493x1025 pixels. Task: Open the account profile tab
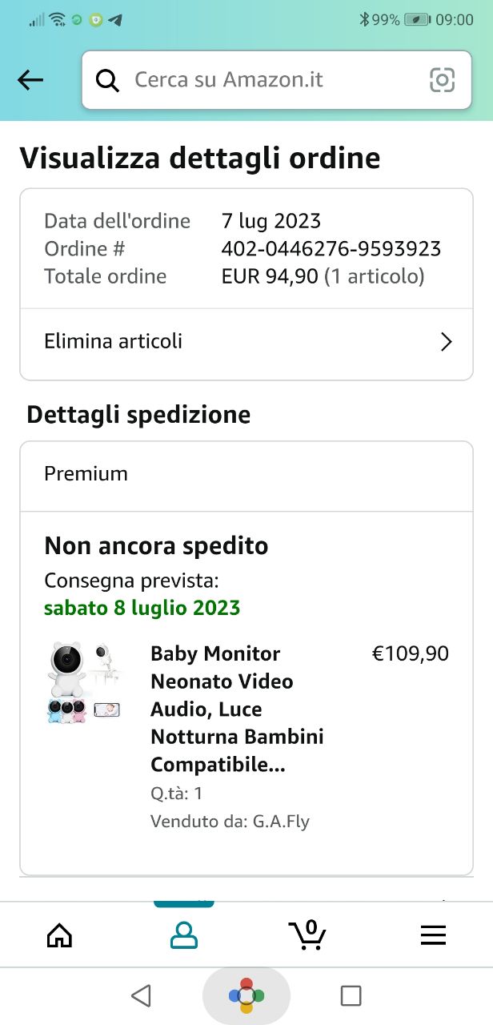[184, 935]
